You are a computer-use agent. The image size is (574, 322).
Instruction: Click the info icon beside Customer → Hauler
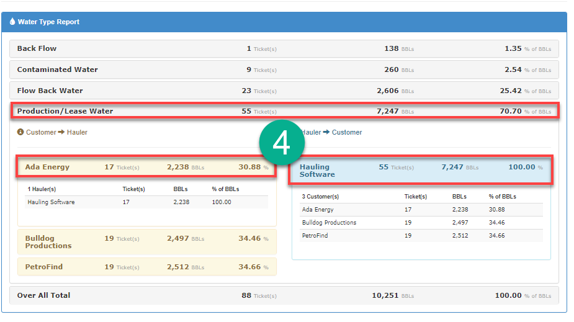[x=20, y=132]
